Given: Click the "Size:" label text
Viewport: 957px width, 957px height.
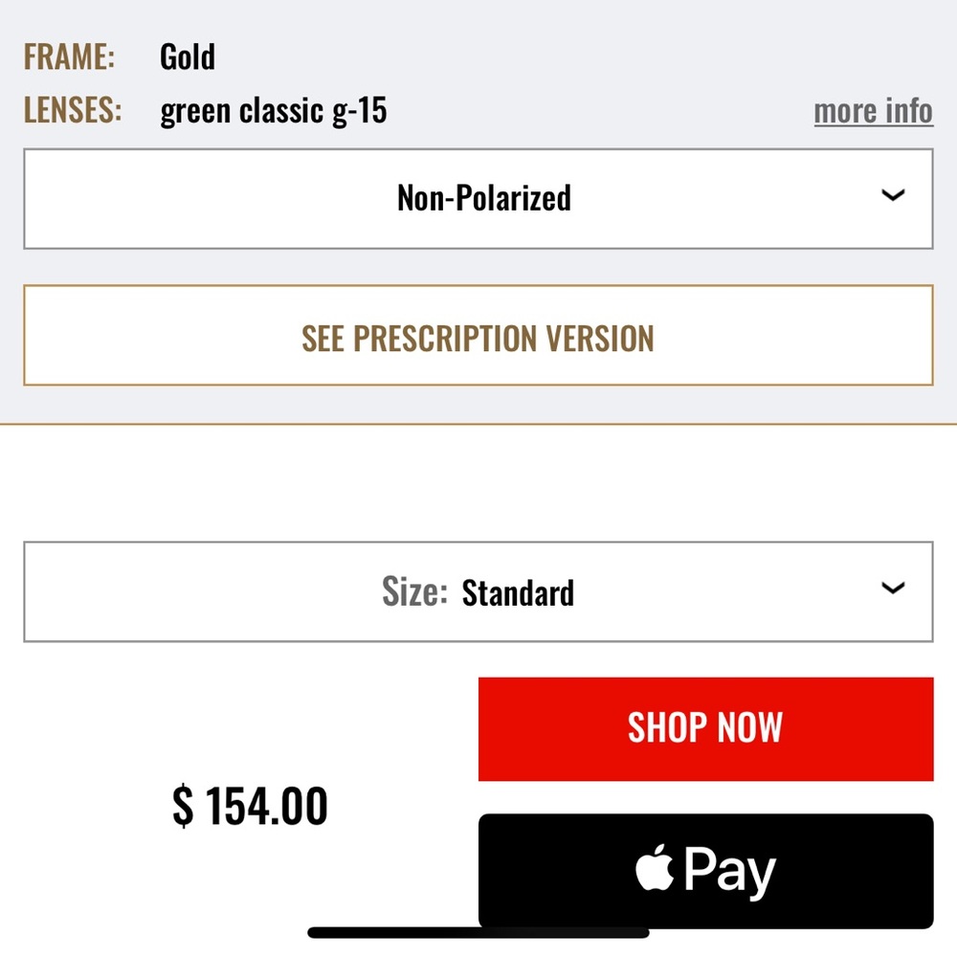Looking at the screenshot, I should [414, 592].
